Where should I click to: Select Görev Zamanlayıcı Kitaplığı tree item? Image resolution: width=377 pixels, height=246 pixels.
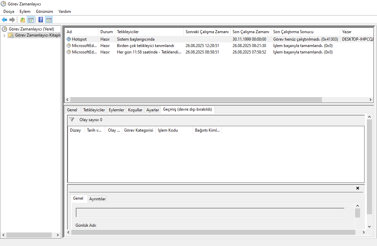tap(38, 36)
